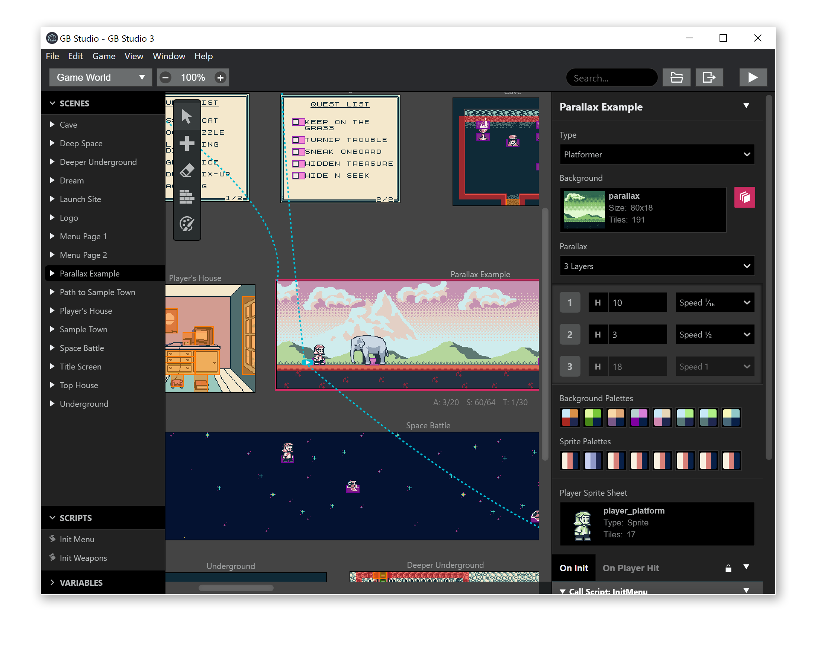827x649 pixels.
Task: Open the scene Type dropdown
Action: point(657,154)
